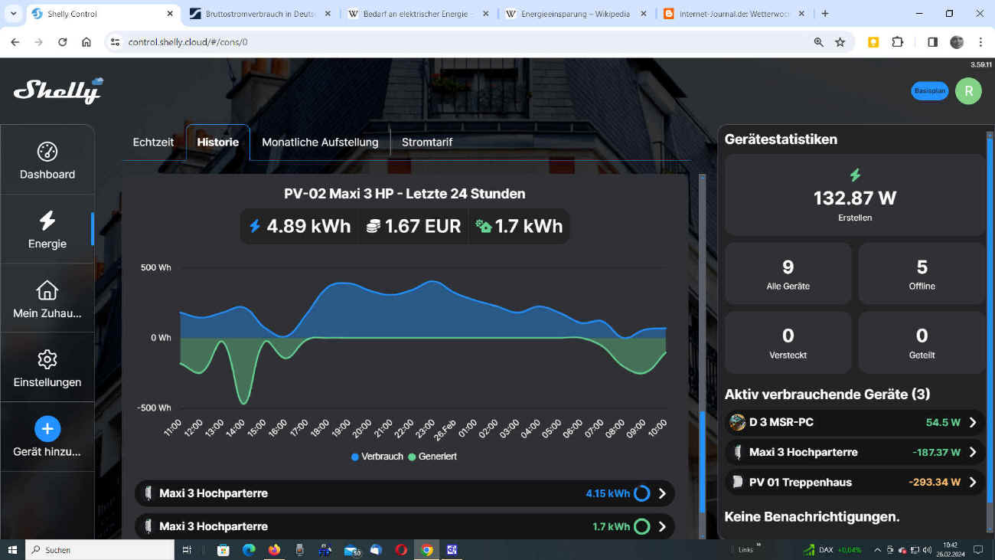Open the Stromtarif tab
Screen dimensions: 995x560
[427, 142]
